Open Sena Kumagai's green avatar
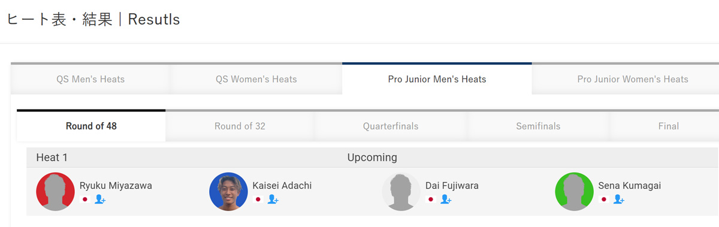Viewport: 719px width, 227px height. [574, 192]
